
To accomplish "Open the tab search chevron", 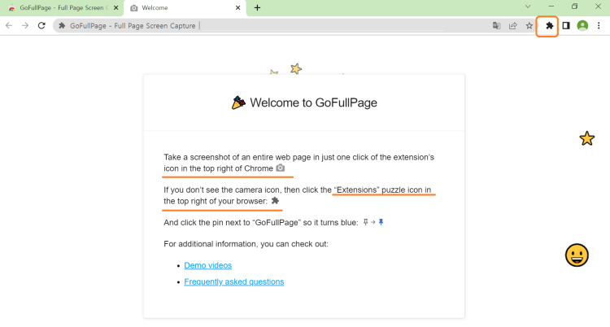I will (x=528, y=7).
